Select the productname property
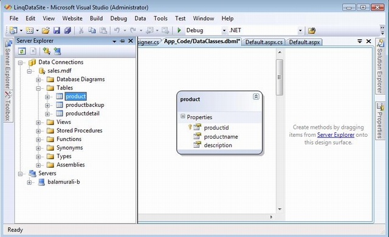The width and height of the screenshot is (389, 237). tap(221, 137)
